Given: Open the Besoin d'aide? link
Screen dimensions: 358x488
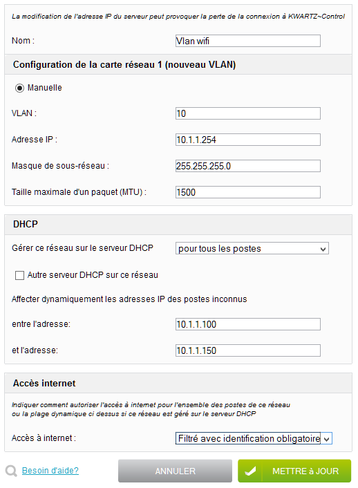Looking at the screenshot, I should pyautogui.click(x=50, y=470).
